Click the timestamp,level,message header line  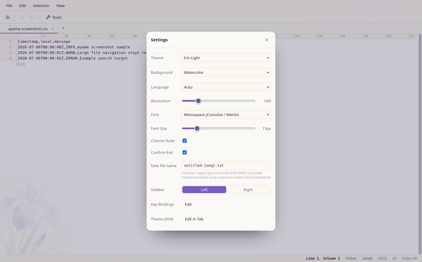click(x=44, y=42)
